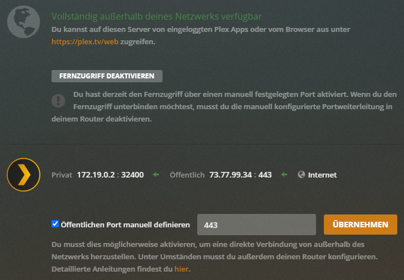
Task: Click the Übernehmen button
Action: (360, 225)
